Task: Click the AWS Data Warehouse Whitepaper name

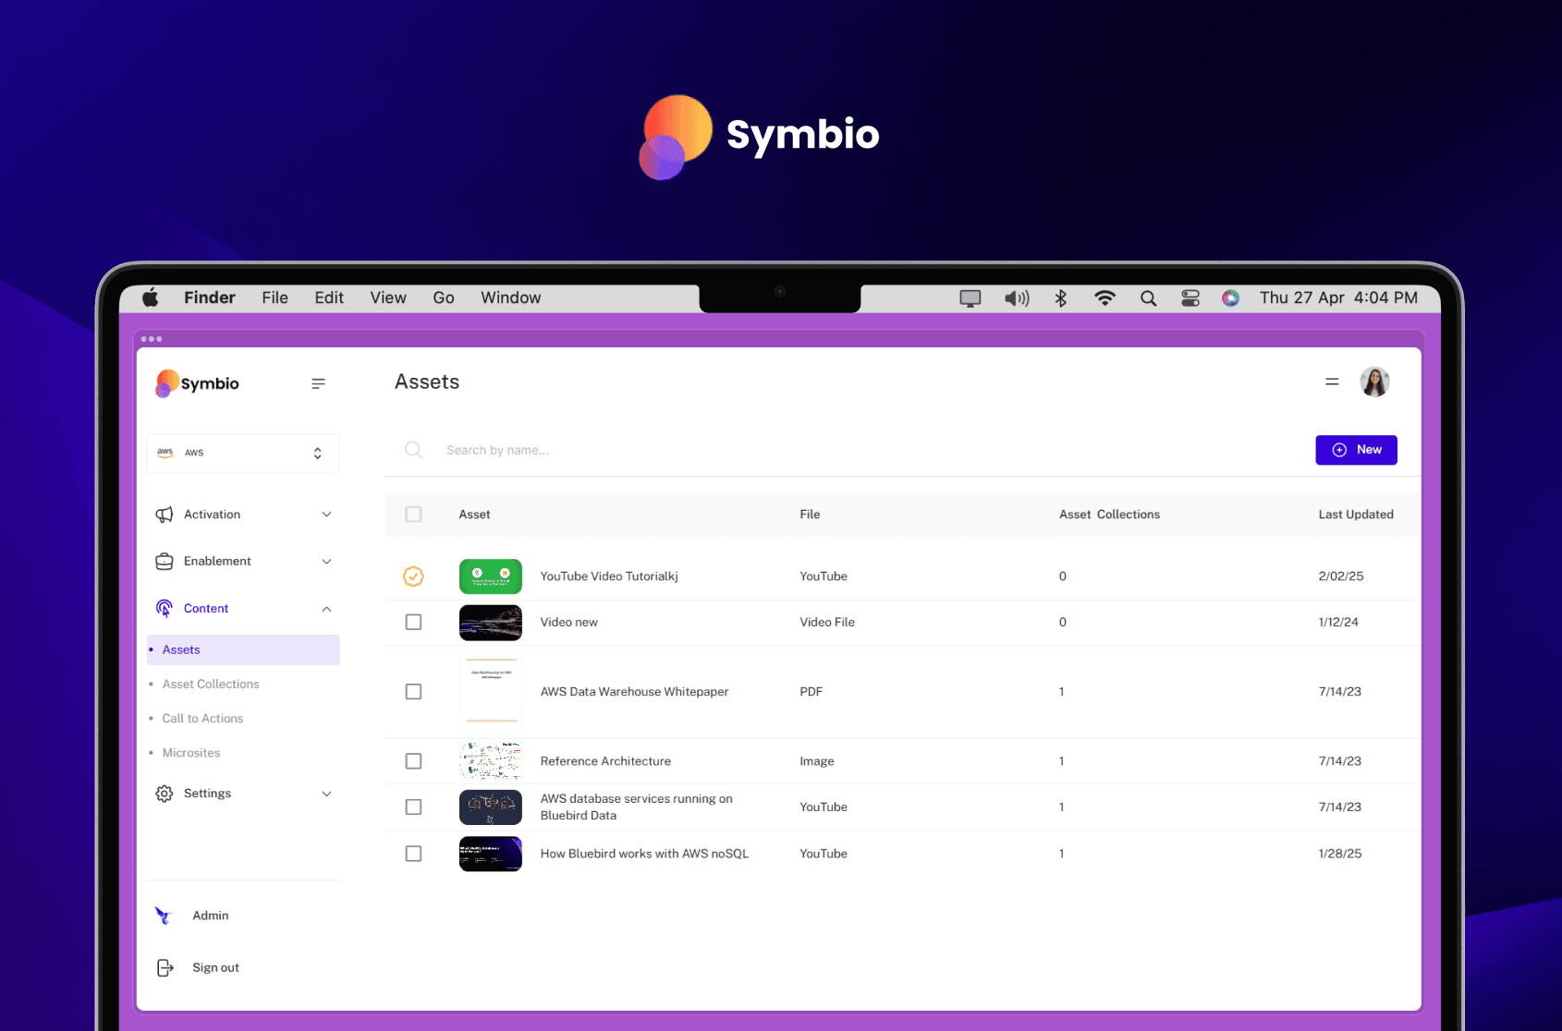Action: tap(634, 692)
